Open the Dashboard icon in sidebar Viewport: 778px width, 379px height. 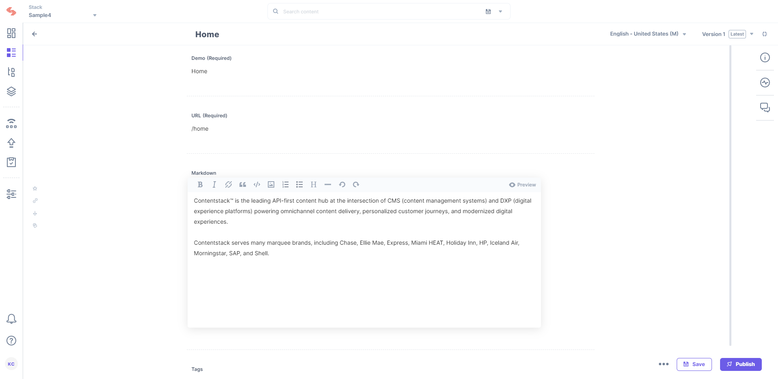[11, 33]
